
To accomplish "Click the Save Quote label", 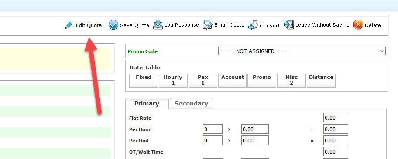I will (x=134, y=25).
